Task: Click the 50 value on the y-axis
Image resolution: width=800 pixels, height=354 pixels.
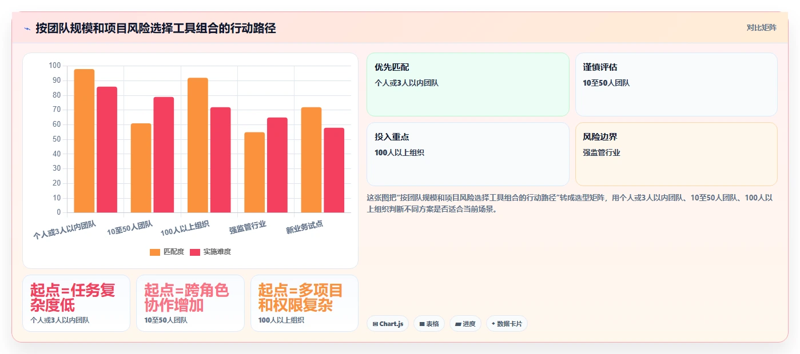Action: 57,139
